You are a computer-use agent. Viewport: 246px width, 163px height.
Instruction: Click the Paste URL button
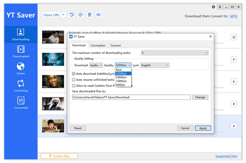click(x=51, y=15)
